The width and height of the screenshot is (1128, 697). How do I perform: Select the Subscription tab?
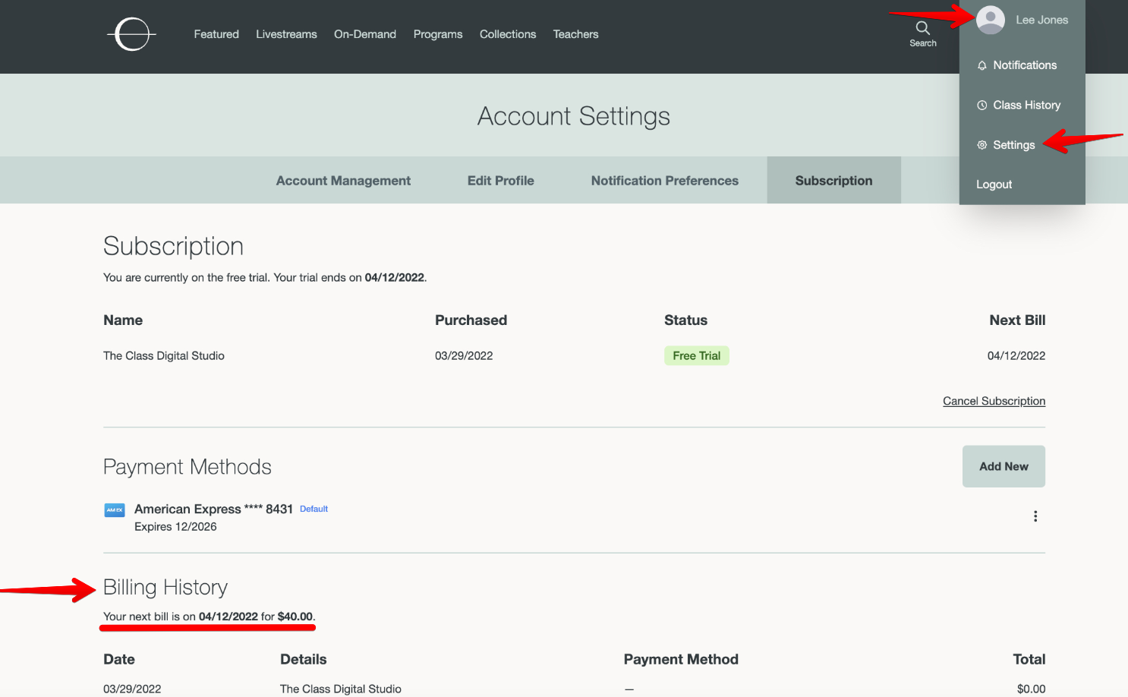(833, 181)
